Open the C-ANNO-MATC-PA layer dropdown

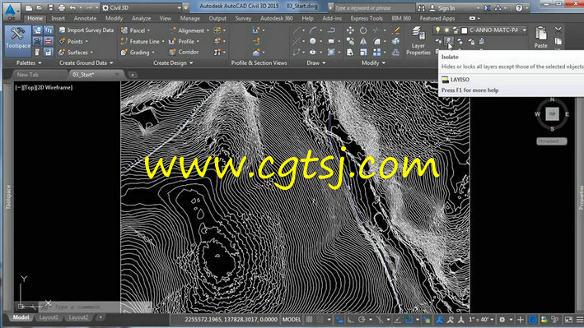pos(524,30)
